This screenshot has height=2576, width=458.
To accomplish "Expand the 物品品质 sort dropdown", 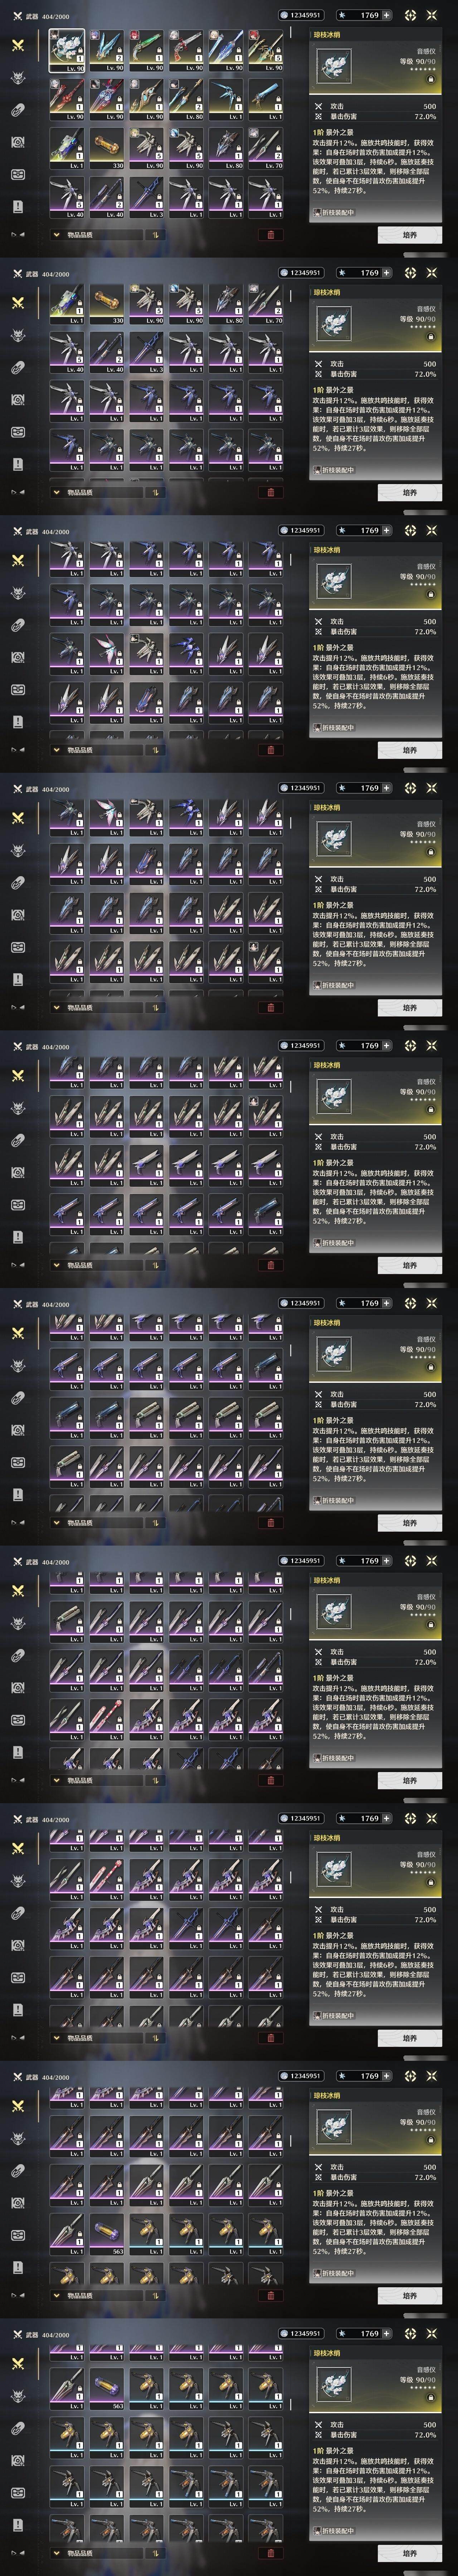I will 97,235.
